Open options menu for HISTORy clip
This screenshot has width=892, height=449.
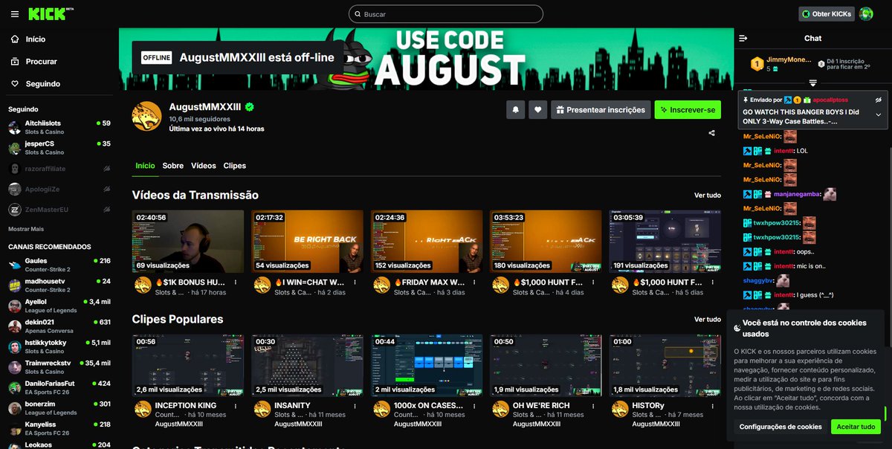[x=713, y=406]
